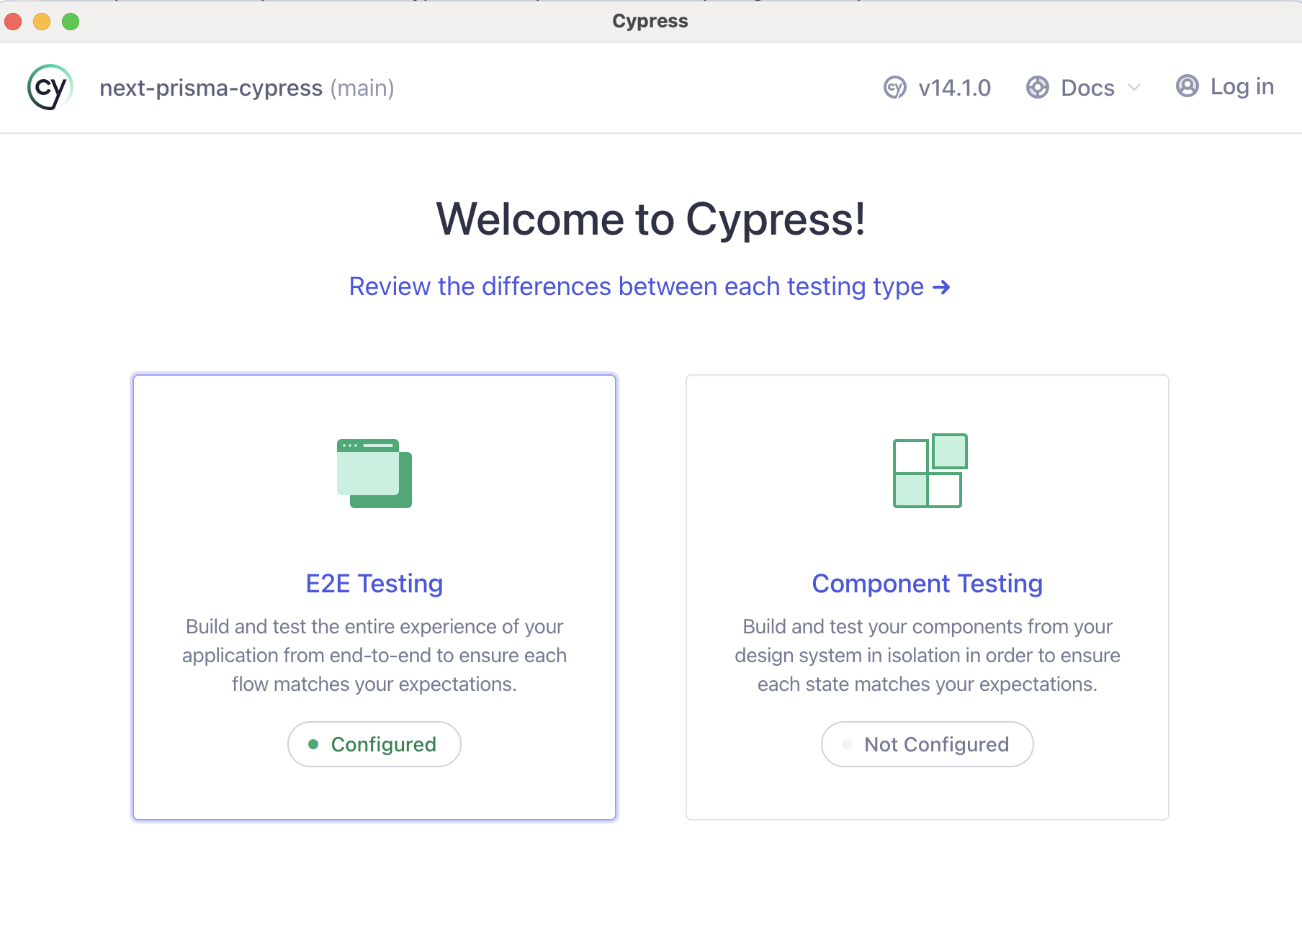Click the (main) branch label
The width and height of the screenshot is (1302, 940).
point(362,88)
